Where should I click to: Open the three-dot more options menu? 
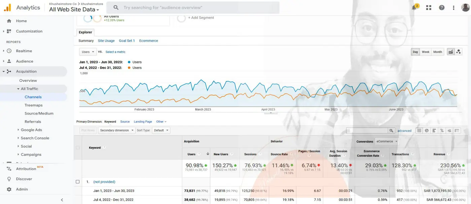click(x=454, y=7)
